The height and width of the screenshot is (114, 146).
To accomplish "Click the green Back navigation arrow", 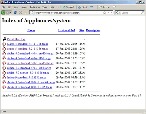I will 3,13.
